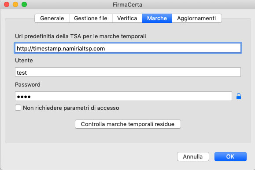Click the active Marche tab
This screenshot has height=170, width=255.
click(157, 18)
